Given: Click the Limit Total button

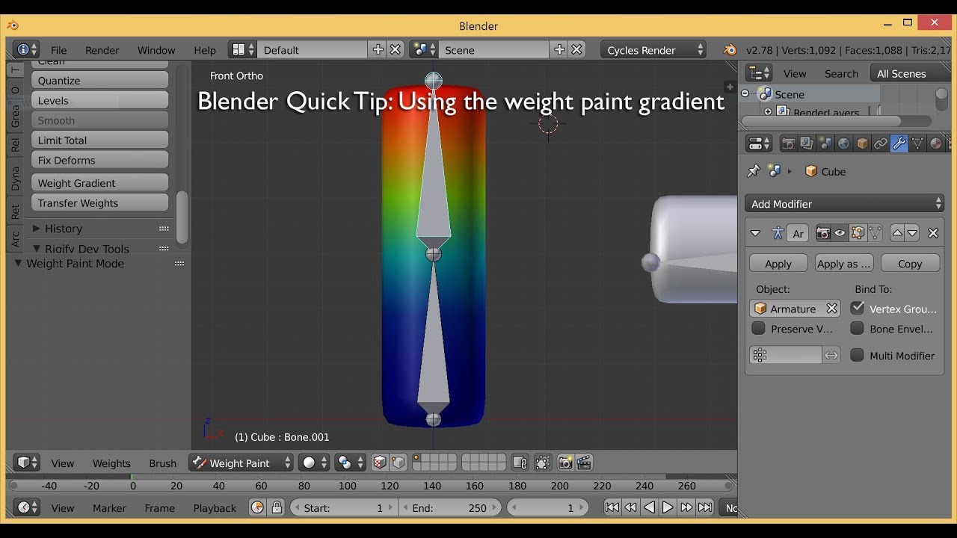Looking at the screenshot, I should coord(99,140).
